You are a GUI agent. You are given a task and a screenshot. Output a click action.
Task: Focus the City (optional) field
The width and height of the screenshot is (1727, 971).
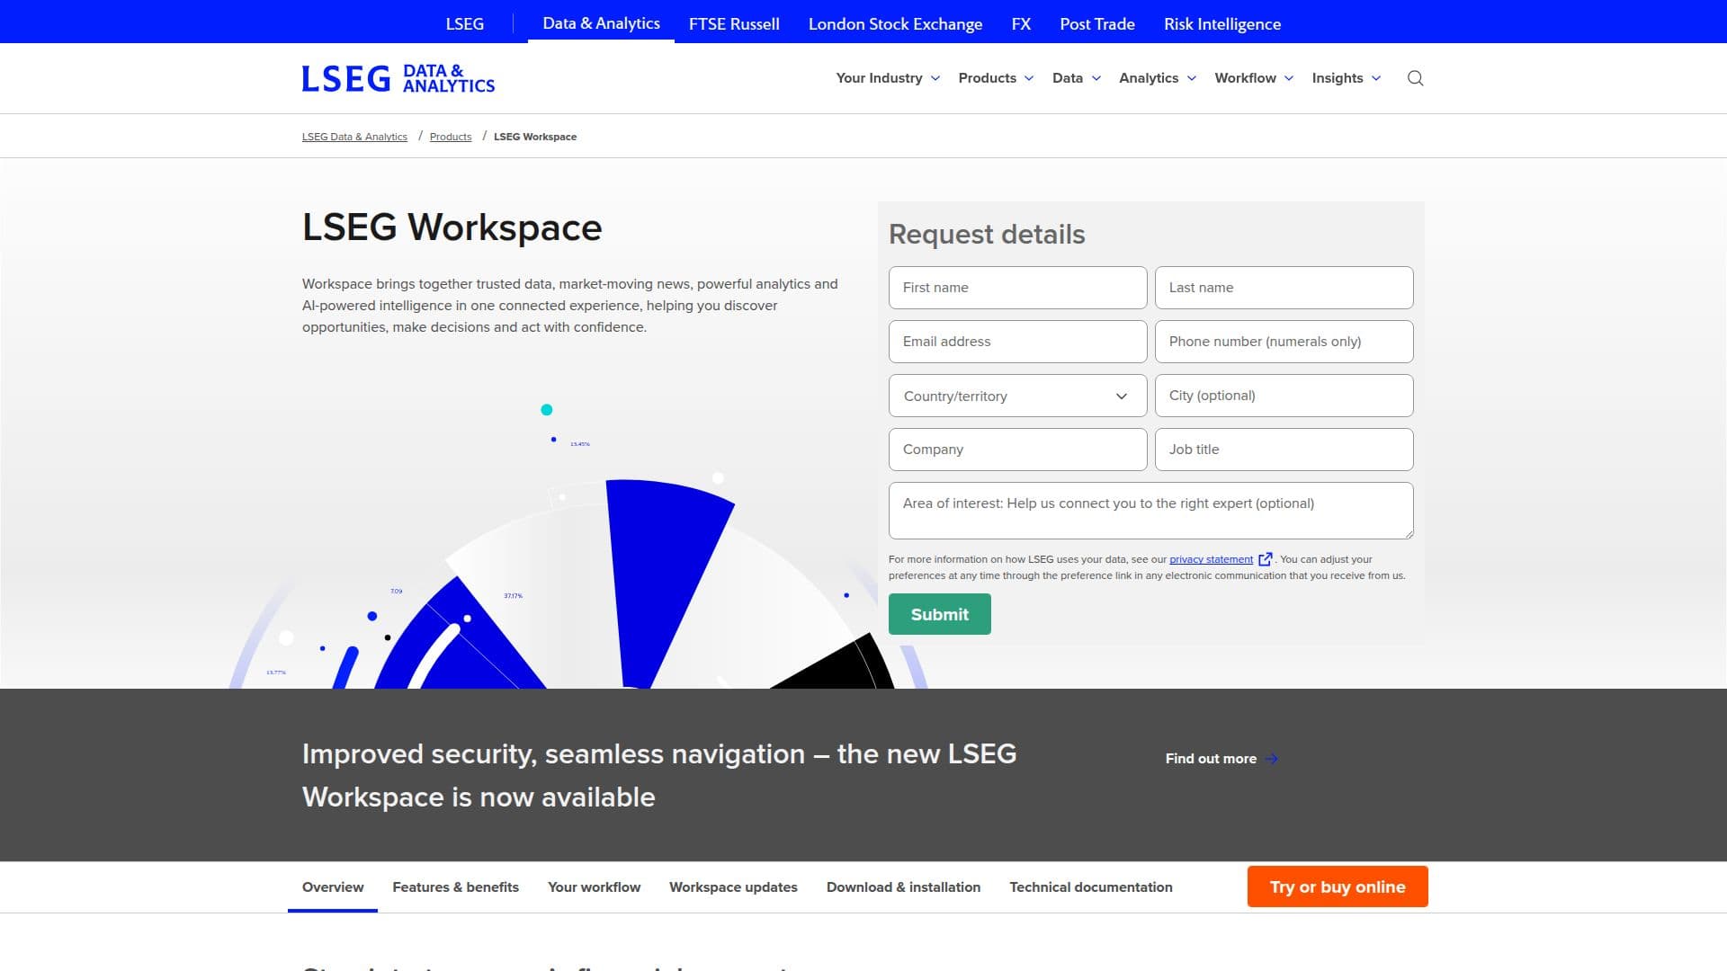1284,396
